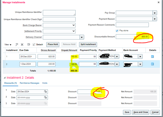Open details icon for installment 1
The width and height of the screenshot is (163, 117).
(x=152, y=57)
